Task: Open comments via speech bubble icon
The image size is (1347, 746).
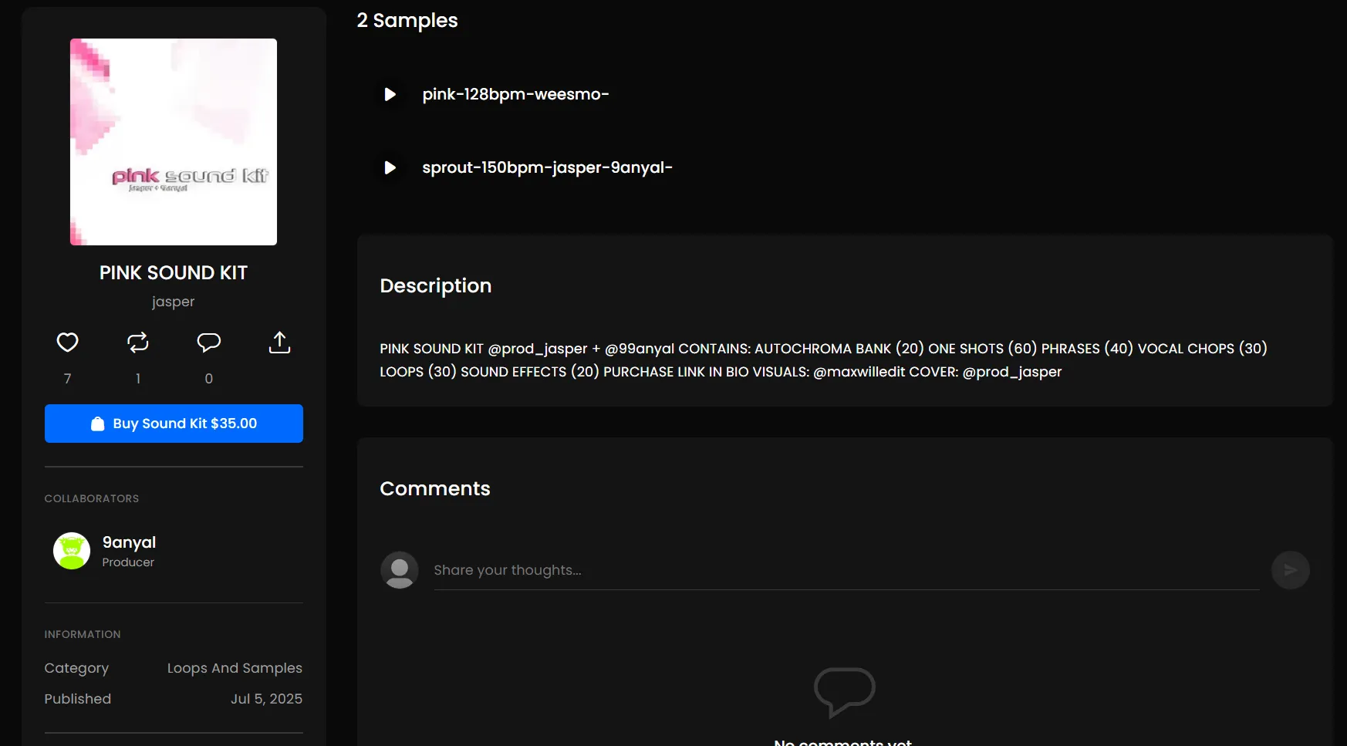Action: [209, 342]
